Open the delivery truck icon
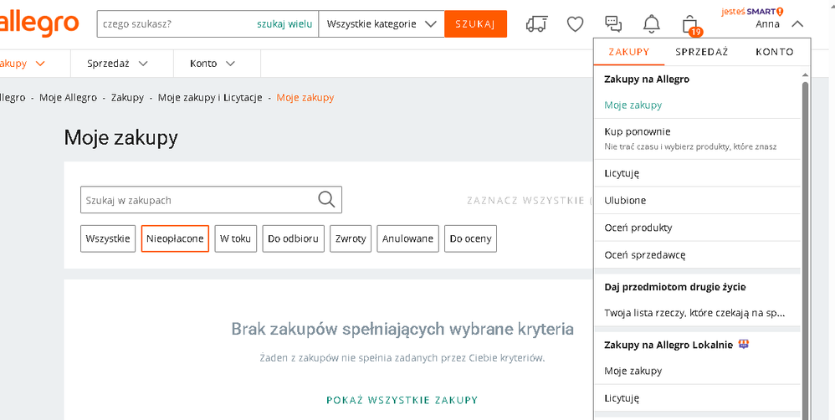 tap(537, 24)
